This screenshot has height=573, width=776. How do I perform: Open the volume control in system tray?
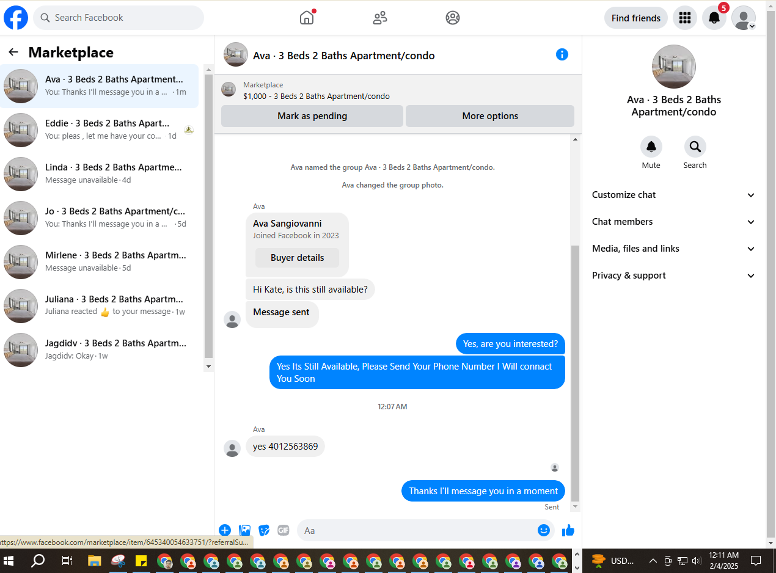(697, 561)
